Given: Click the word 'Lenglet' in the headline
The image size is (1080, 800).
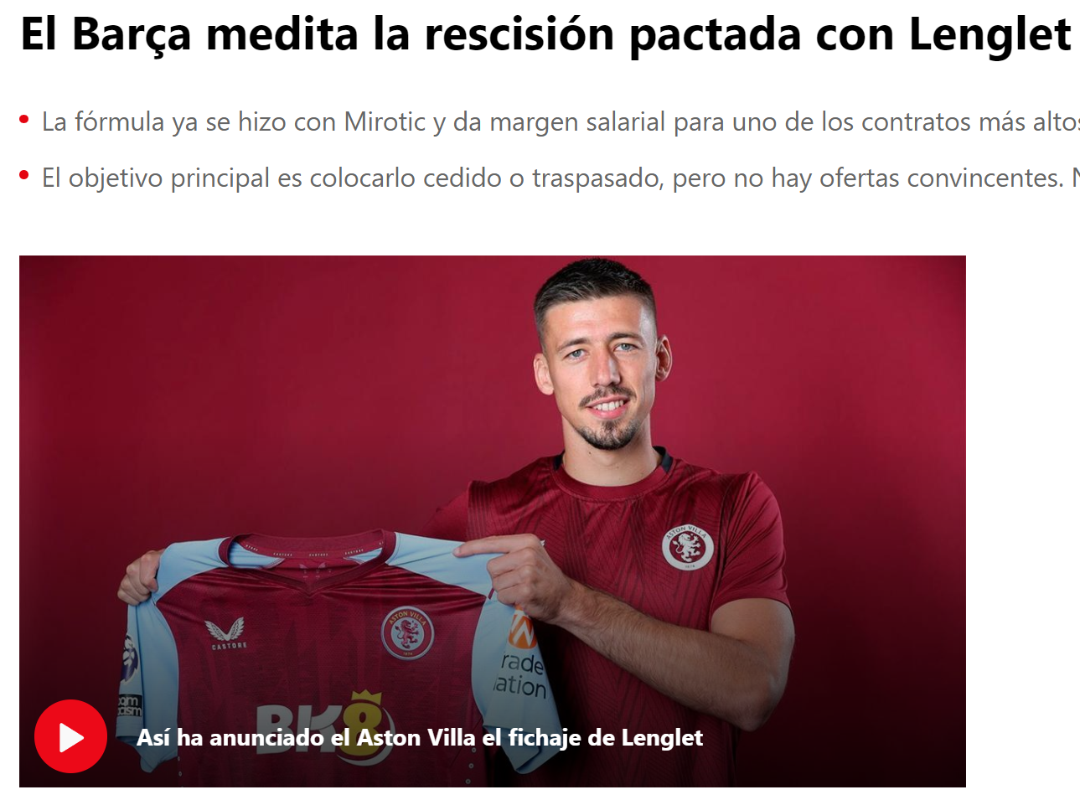Looking at the screenshot, I should tap(990, 34).
